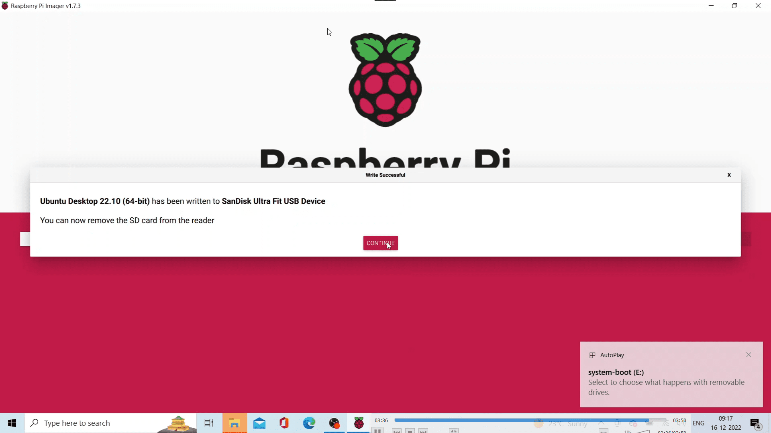This screenshot has height=433, width=771.
Task: Open the ENG language switcher
Action: [698, 423]
